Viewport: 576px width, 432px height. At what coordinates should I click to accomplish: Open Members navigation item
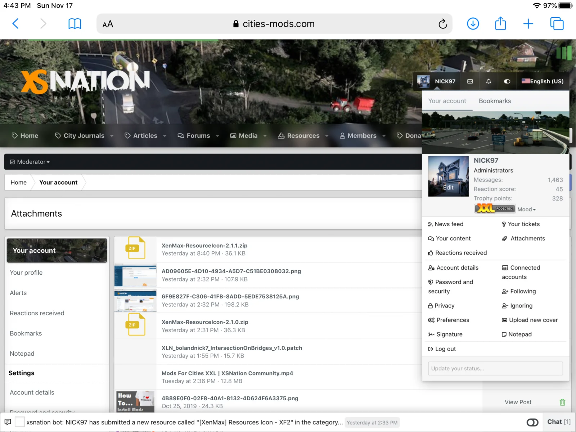pos(358,136)
